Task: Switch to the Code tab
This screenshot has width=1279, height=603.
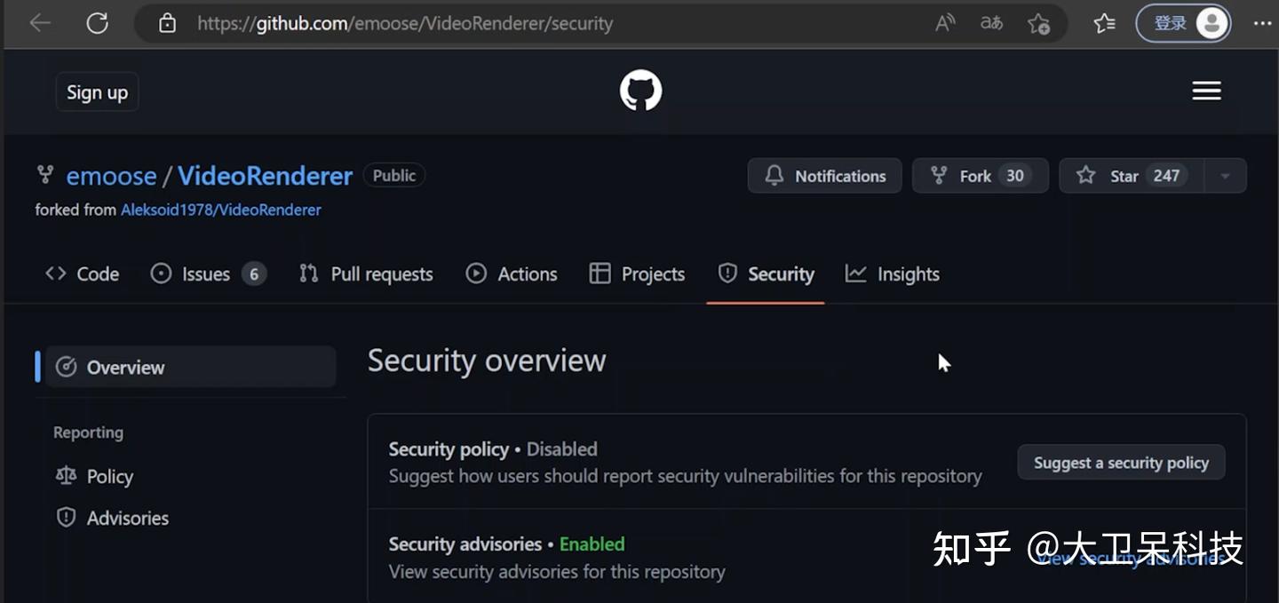Action: point(83,274)
